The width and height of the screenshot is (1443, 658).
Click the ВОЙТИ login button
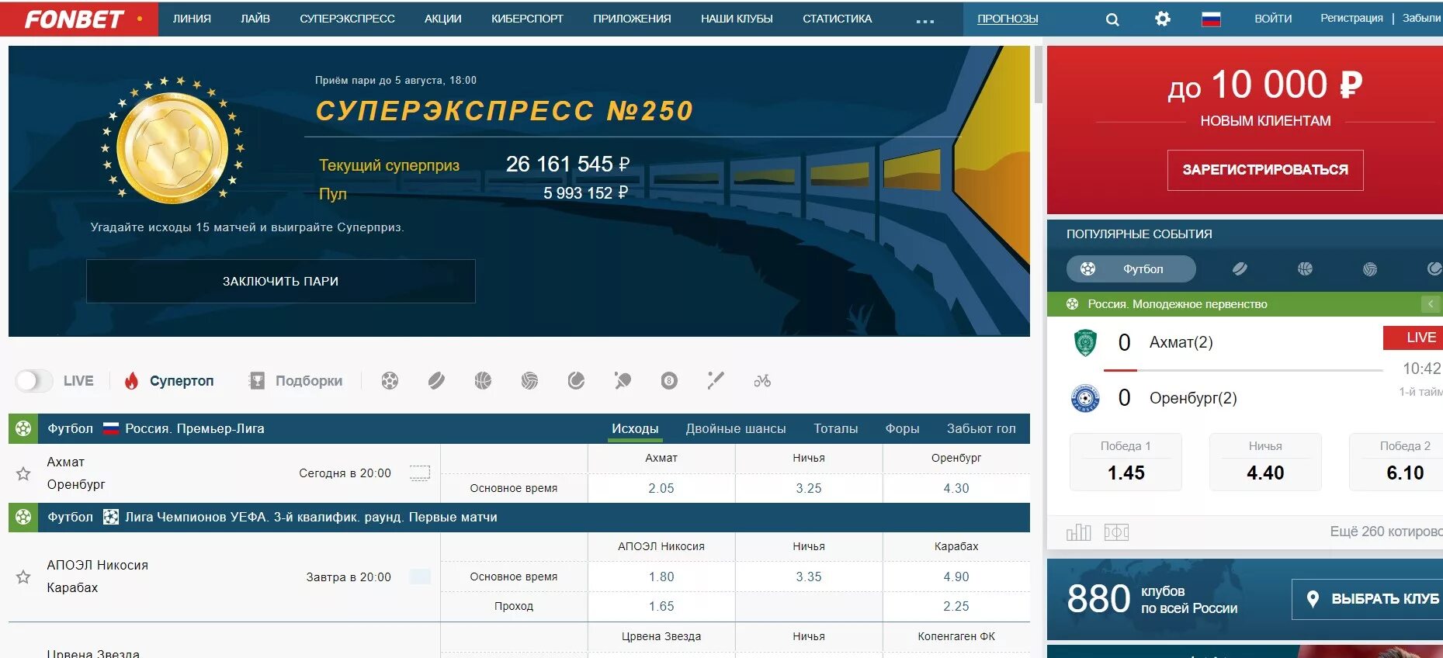tap(1273, 19)
